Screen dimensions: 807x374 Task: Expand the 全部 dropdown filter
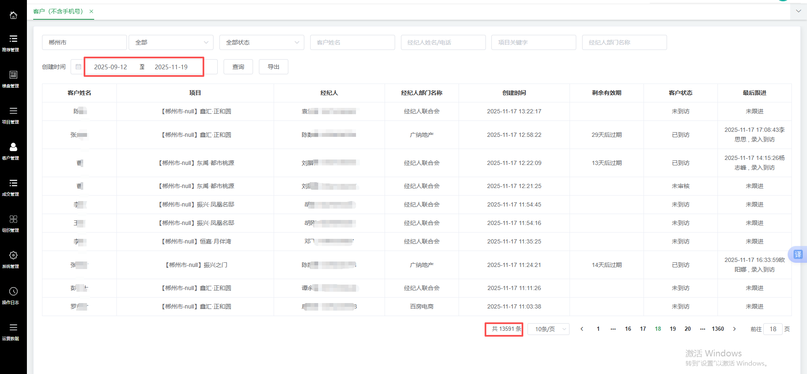(x=171, y=42)
